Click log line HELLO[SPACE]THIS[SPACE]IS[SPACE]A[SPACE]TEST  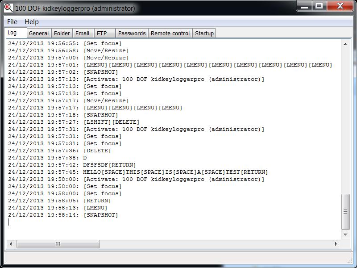(x=138, y=172)
